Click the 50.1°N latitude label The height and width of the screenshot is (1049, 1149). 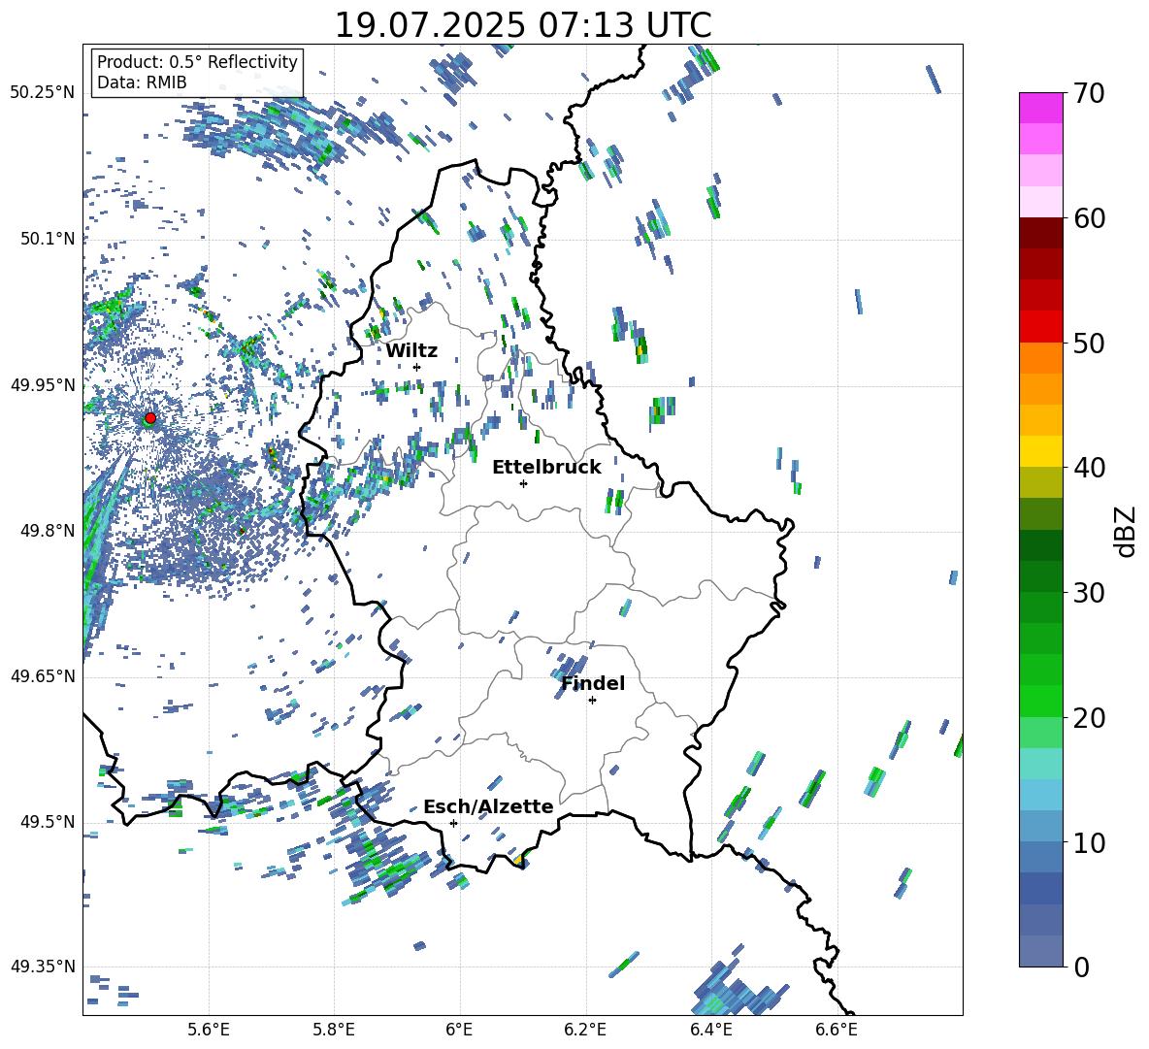[x=48, y=239]
